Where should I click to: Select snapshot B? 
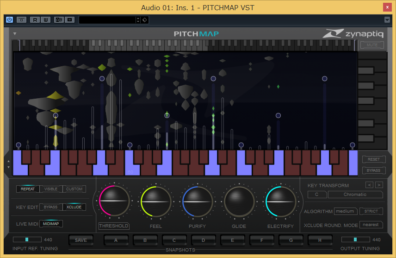(145, 240)
